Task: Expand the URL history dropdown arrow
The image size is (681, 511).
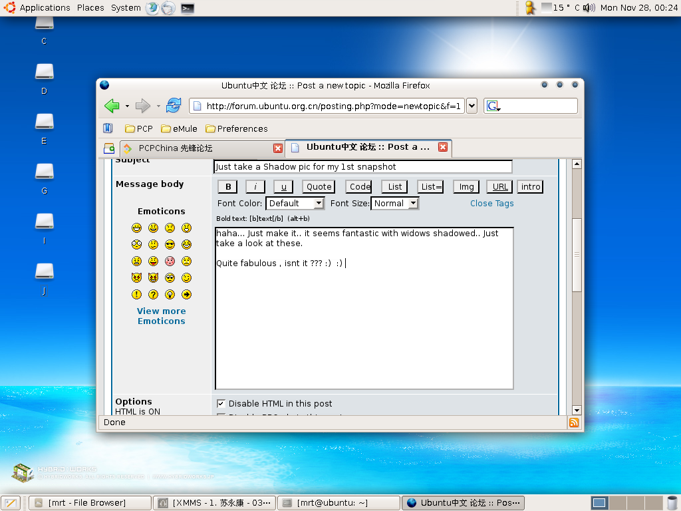Action: (472, 106)
